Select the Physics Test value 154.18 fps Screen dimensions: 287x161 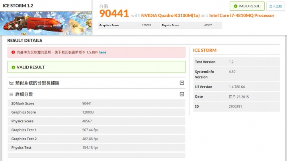coord(90,147)
